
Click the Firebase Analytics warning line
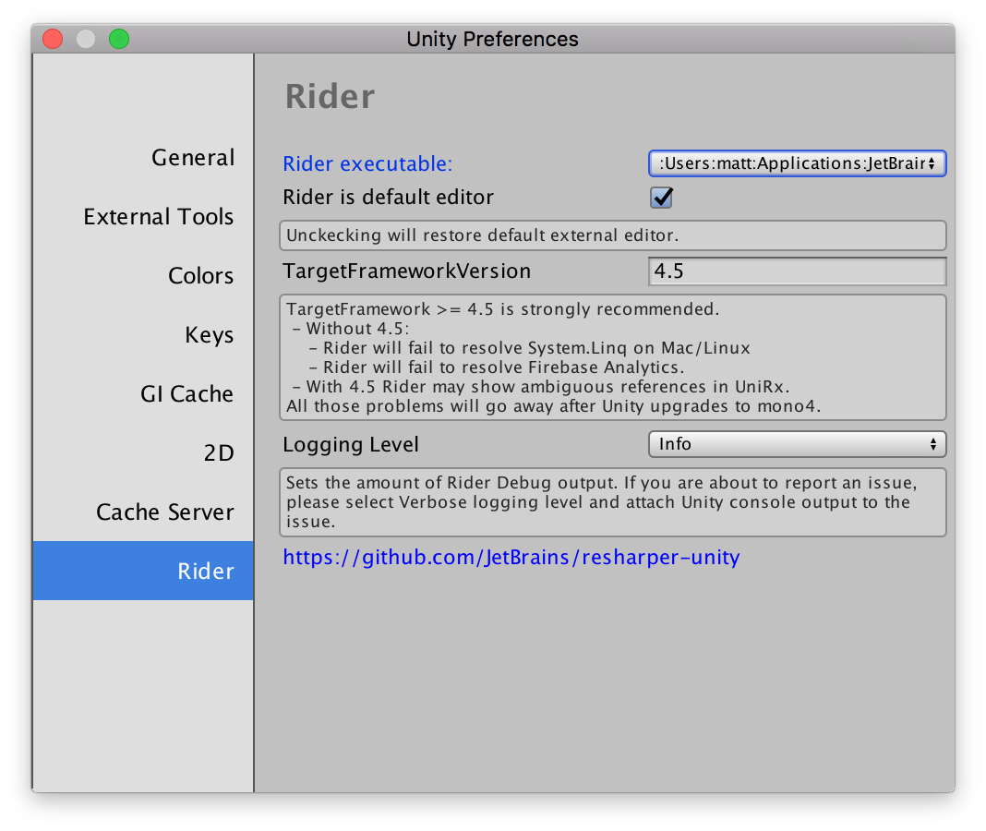tap(497, 367)
